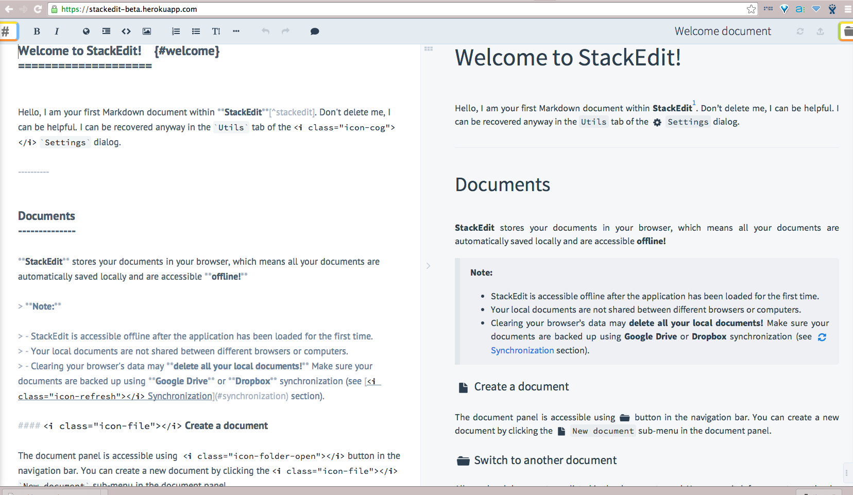853x495 pixels.
Task: Insert a horizontal rule
Action: 236,31
